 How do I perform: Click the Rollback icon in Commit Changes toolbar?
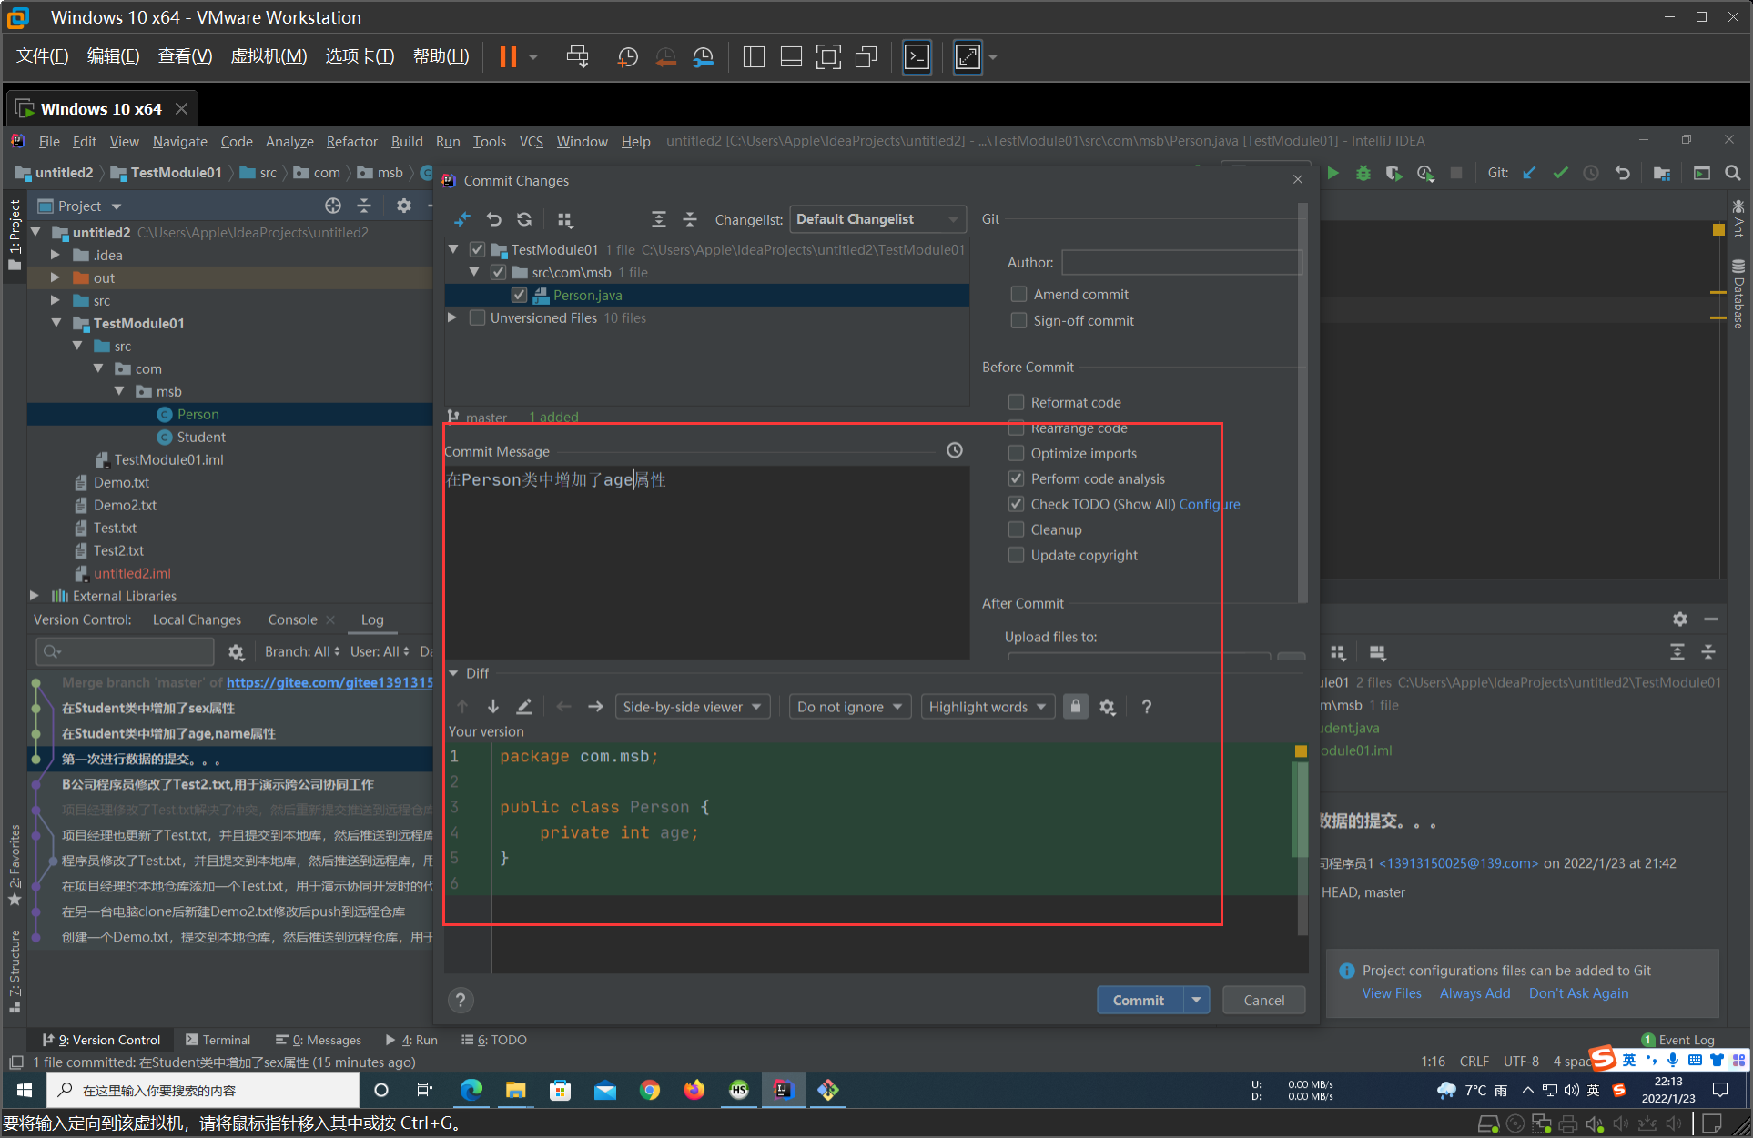coord(493,219)
